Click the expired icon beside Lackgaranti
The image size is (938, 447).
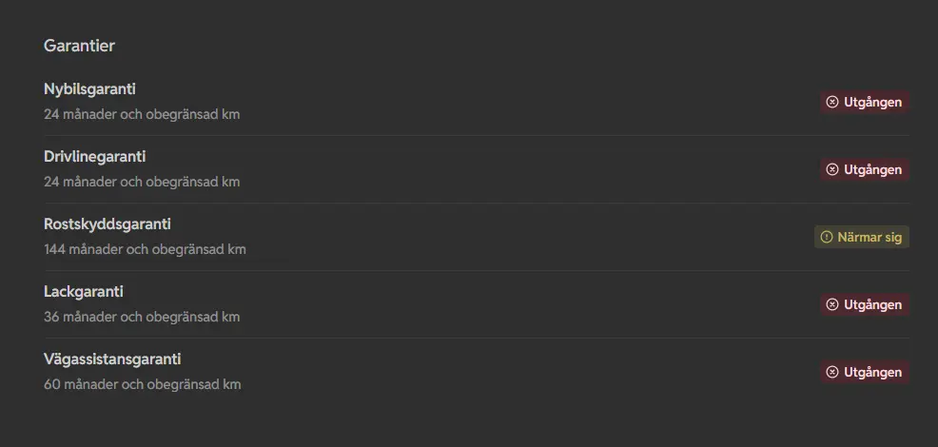click(832, 304)
